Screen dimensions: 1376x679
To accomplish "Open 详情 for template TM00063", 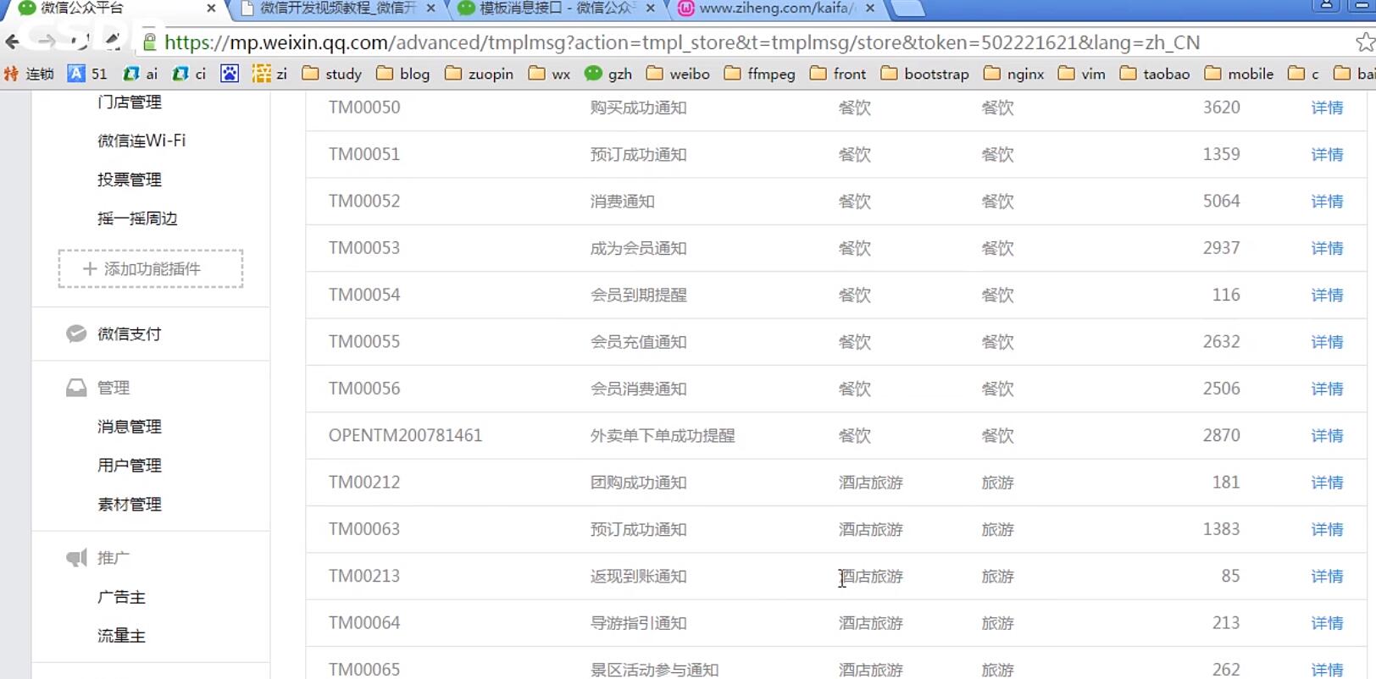I will [x=1327, y=529].
